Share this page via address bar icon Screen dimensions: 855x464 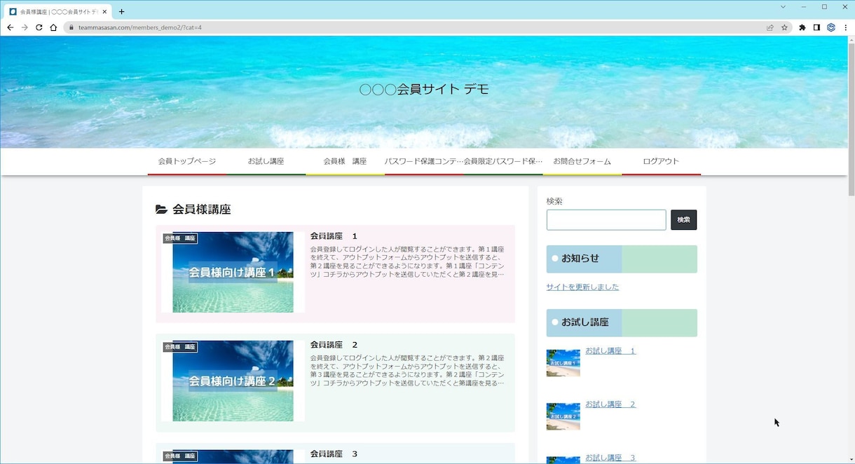770,27
